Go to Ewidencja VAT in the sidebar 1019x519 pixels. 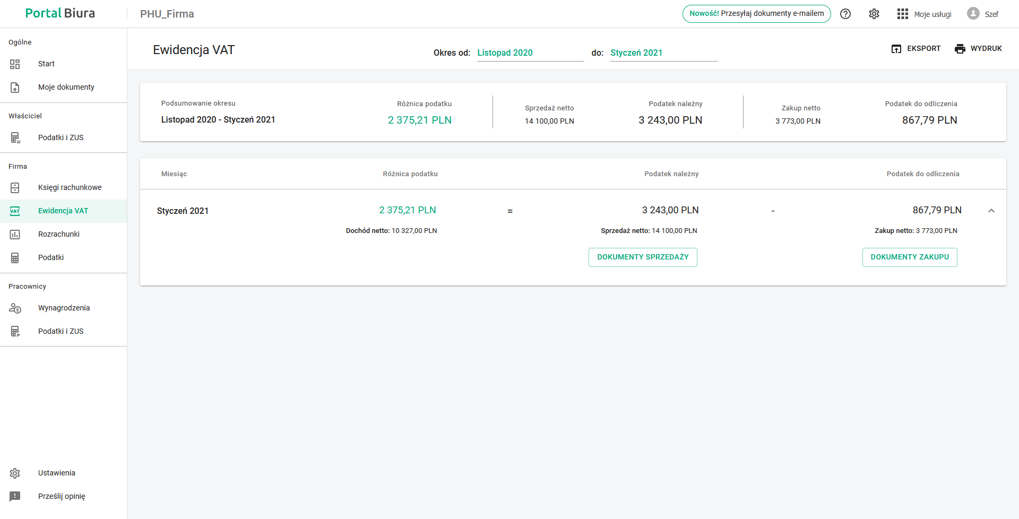click(x=63, y=211)
